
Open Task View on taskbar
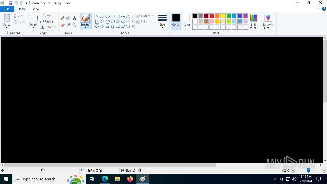tap(92, 179)
